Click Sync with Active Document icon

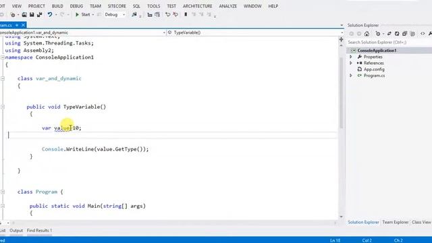pos(389,34)
